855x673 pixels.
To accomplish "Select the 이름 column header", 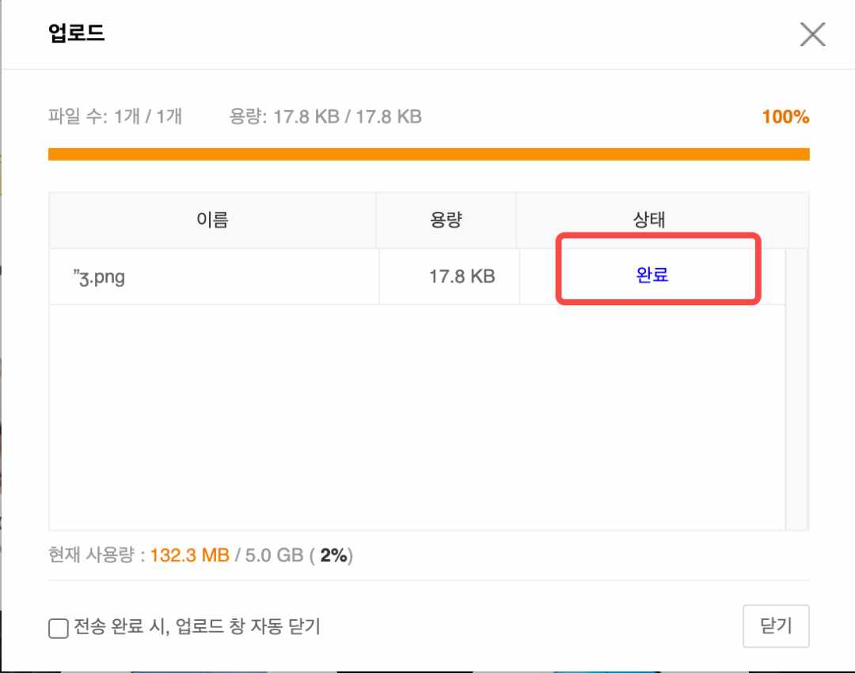I will [212, 220].
